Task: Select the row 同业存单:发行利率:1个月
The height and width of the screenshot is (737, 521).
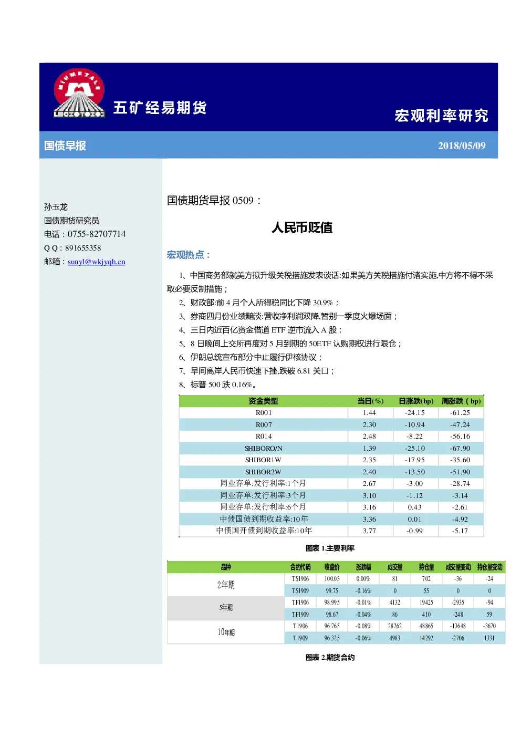Action: point(331,483)
